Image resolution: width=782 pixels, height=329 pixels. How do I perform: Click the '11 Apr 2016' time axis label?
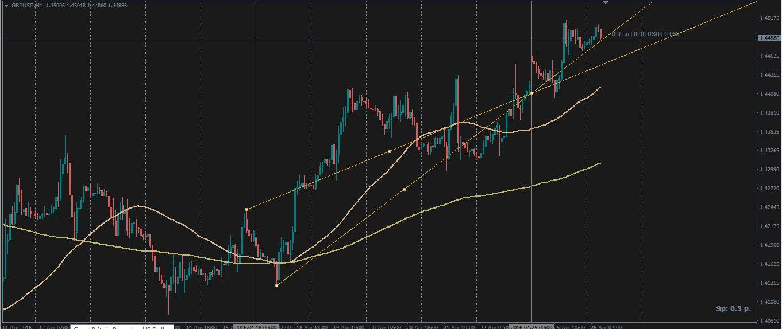coord(16,327)
